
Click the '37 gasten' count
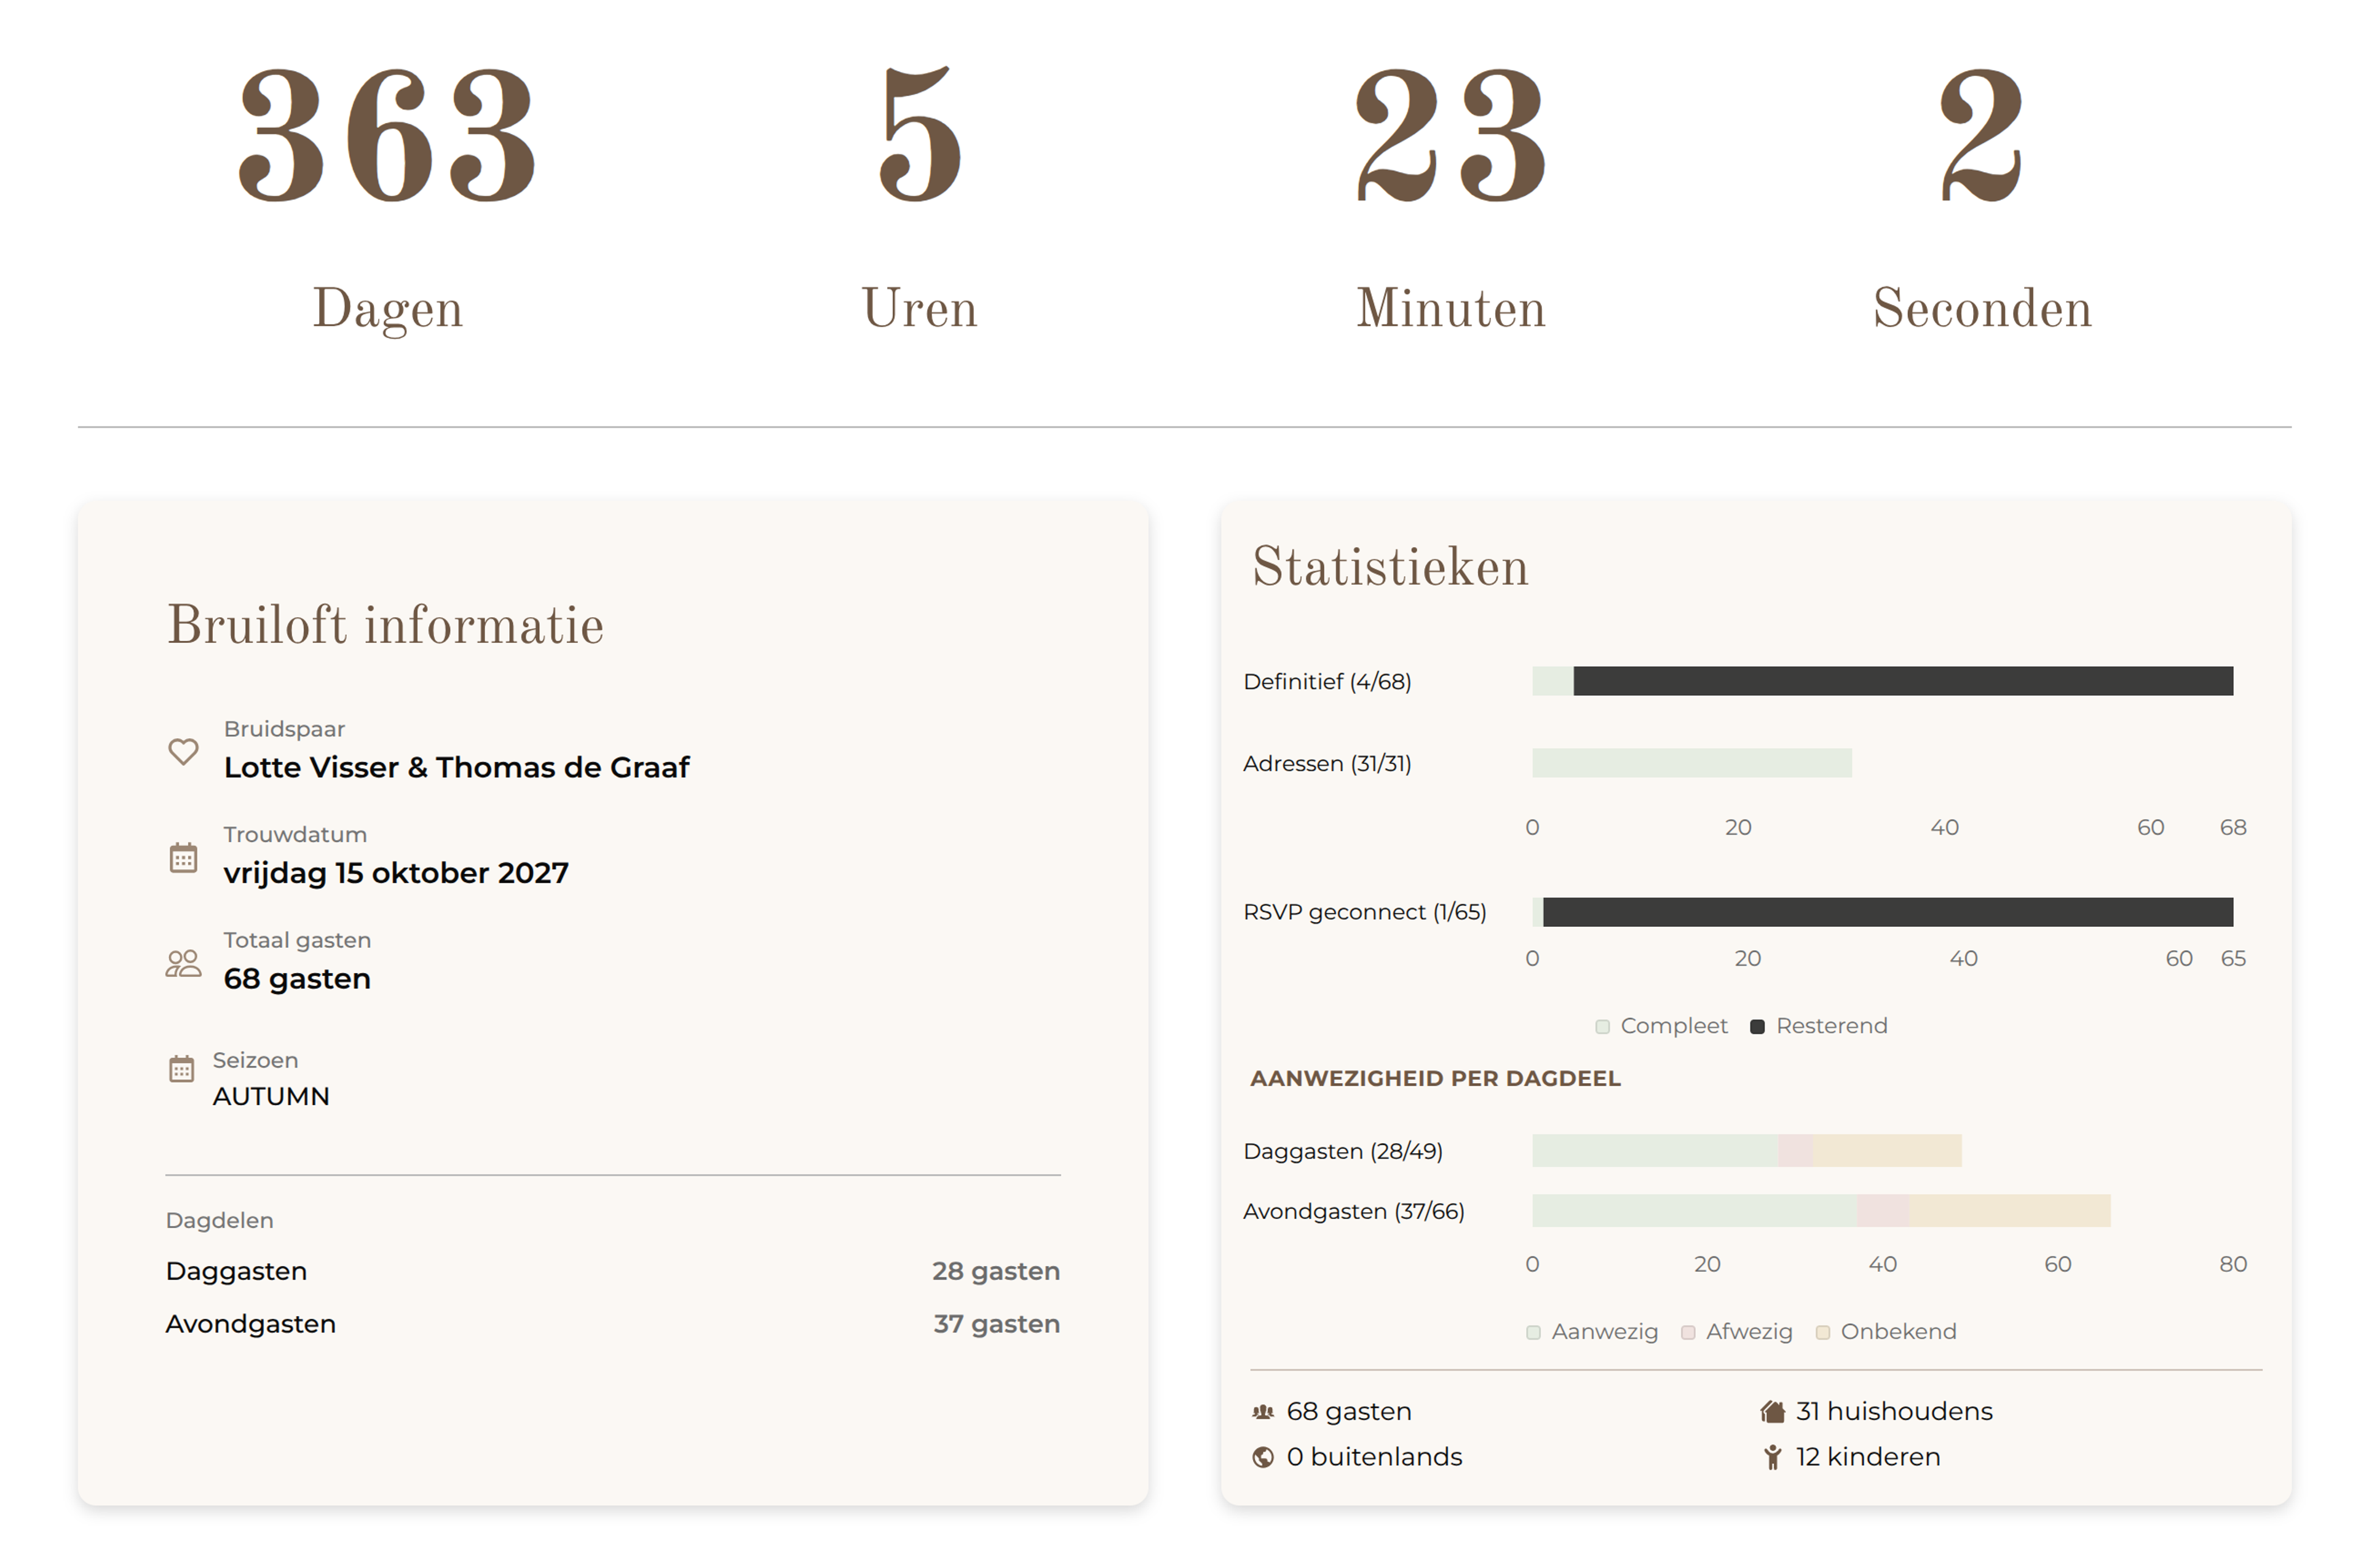coord(997,1324)
